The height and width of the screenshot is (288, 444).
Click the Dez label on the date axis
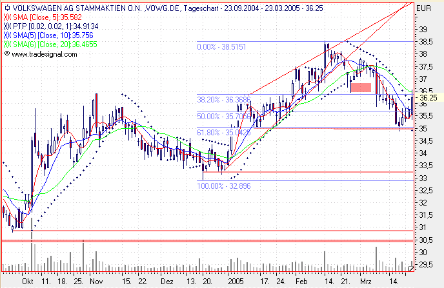166,282
